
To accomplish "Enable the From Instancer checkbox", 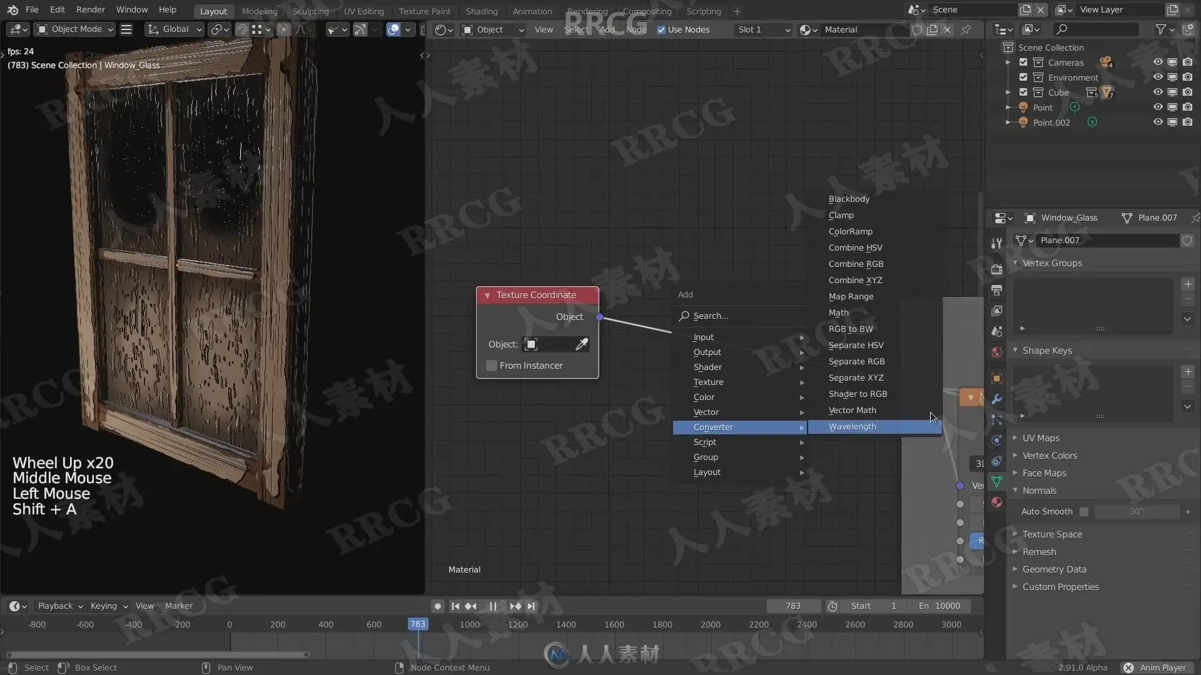I will (x=492, y=366).
